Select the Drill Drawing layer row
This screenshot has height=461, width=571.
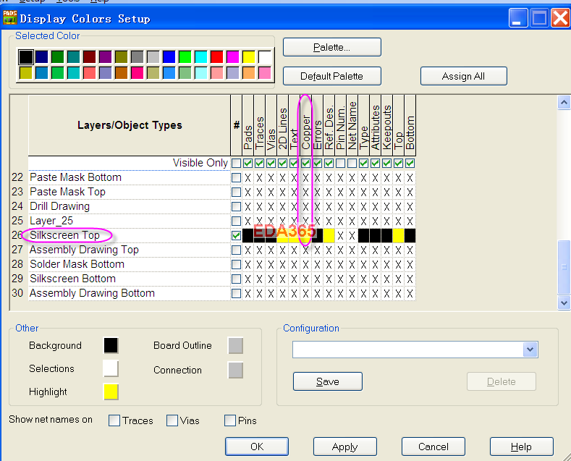(60, 206)
